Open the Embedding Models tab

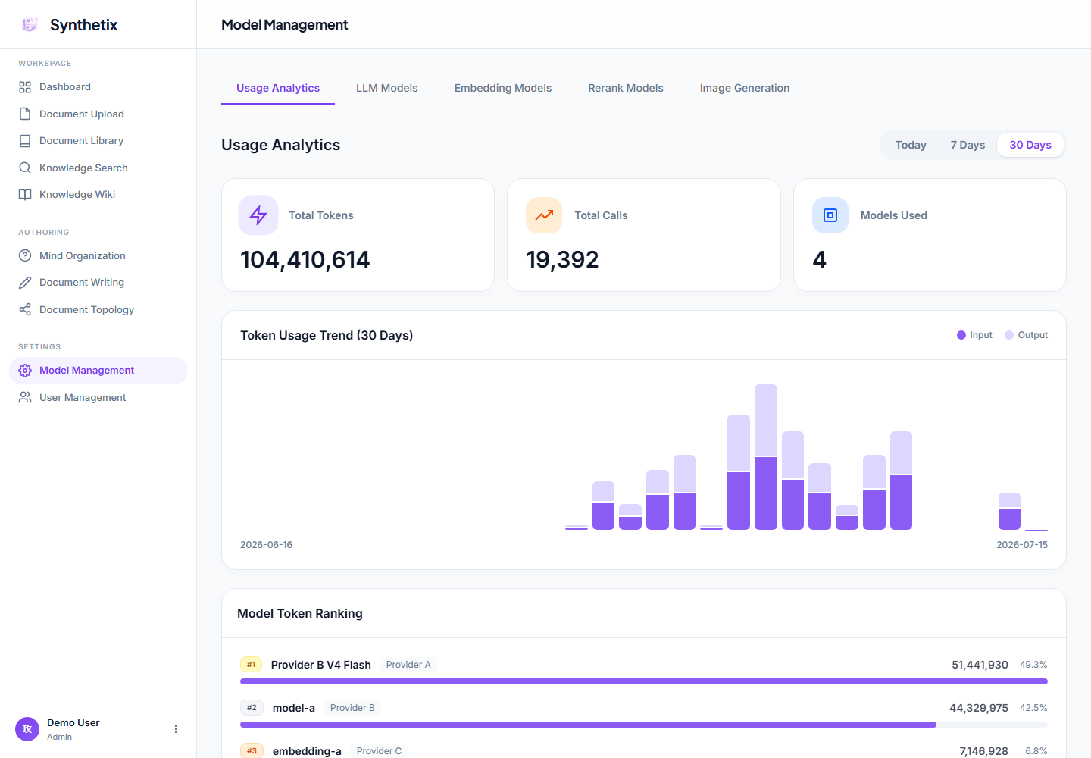tap(503, 88)
